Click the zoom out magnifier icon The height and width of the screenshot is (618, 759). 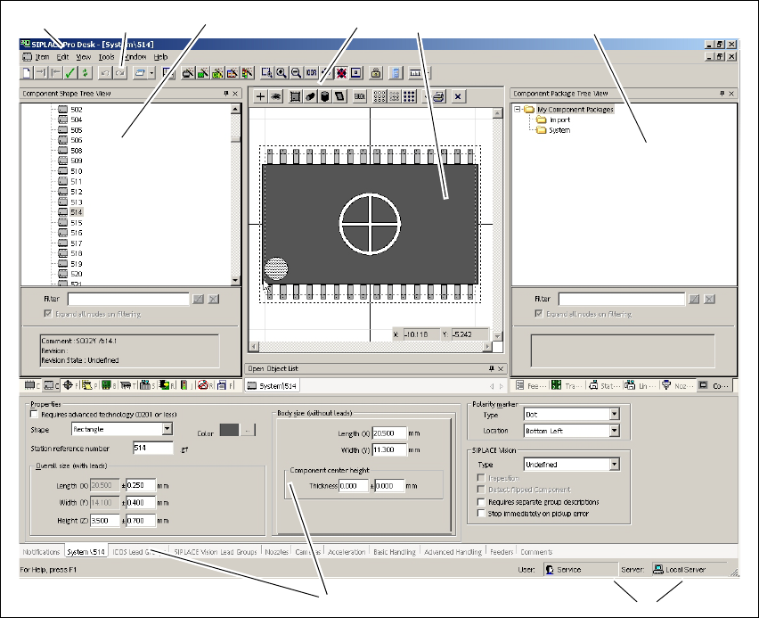(x=295, y=73)
